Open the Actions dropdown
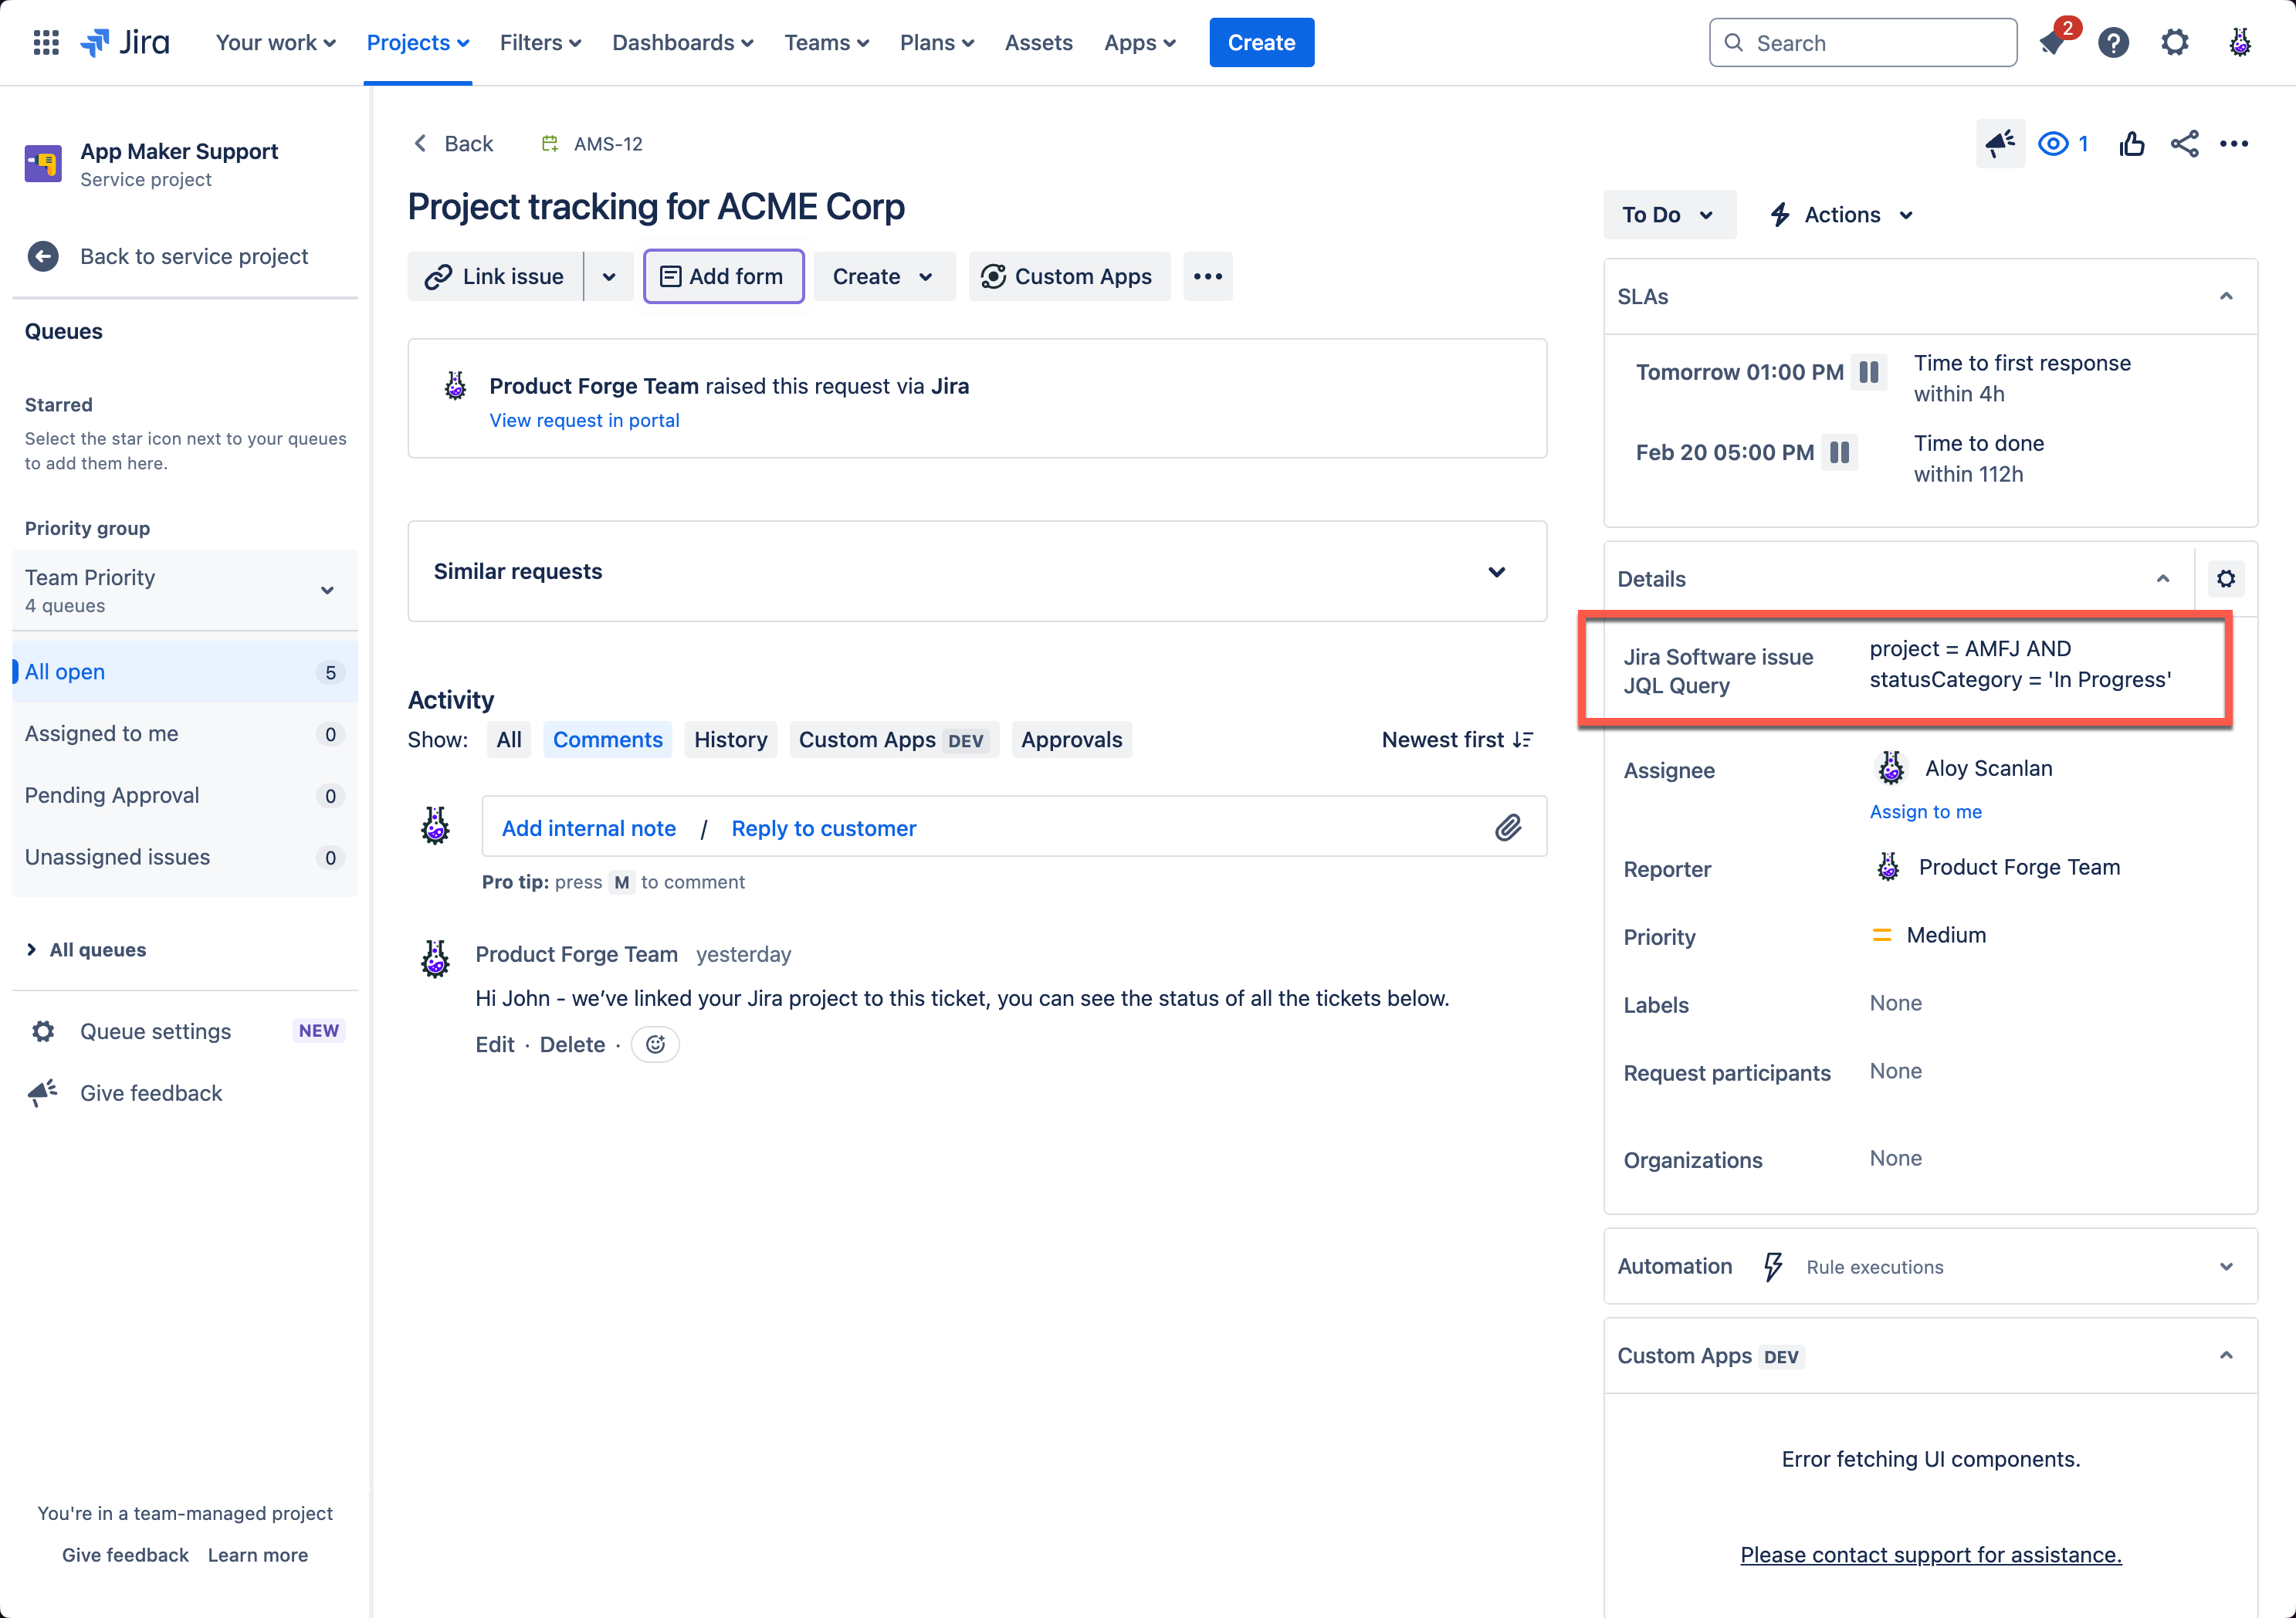The width and height of the screenshot is (2296, 1618). pyautogui.click(x=1843, y=215)
